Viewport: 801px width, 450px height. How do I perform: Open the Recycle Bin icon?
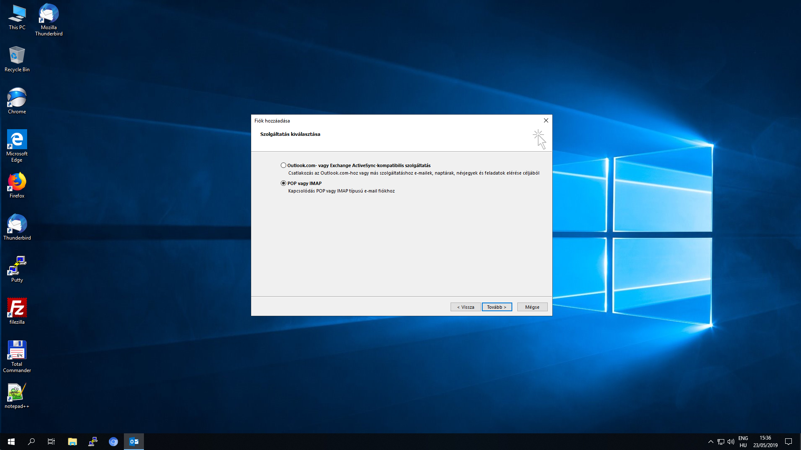click(x=17, y=59)
